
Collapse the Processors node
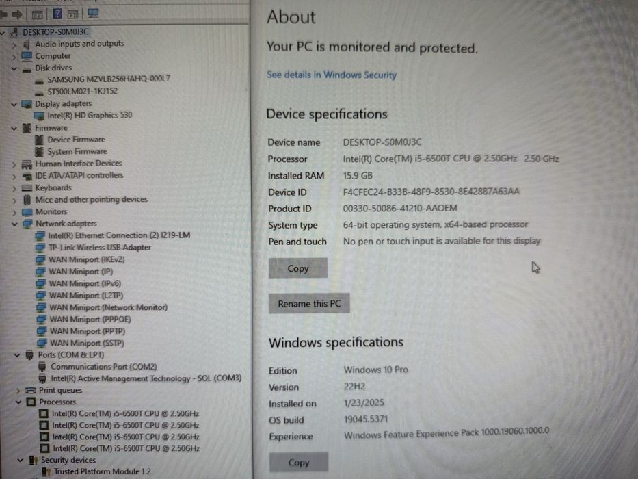coord(18,402)
